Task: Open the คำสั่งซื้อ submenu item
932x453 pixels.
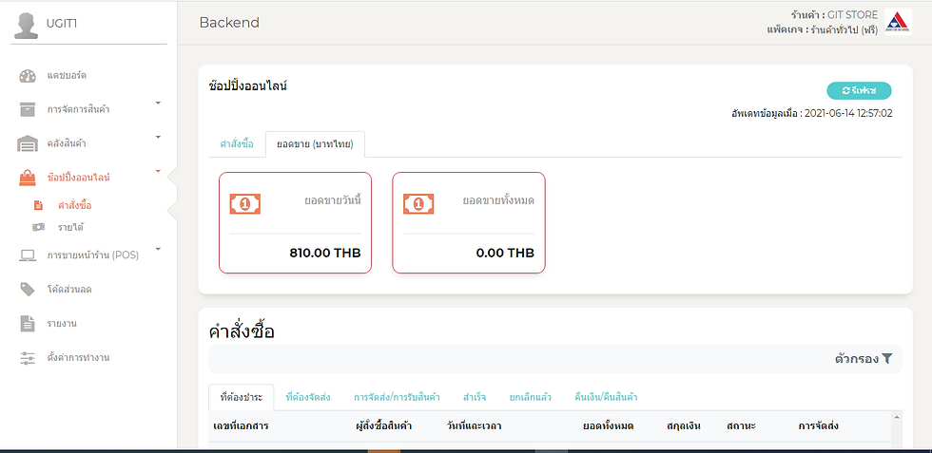Action: click(75, 205)
